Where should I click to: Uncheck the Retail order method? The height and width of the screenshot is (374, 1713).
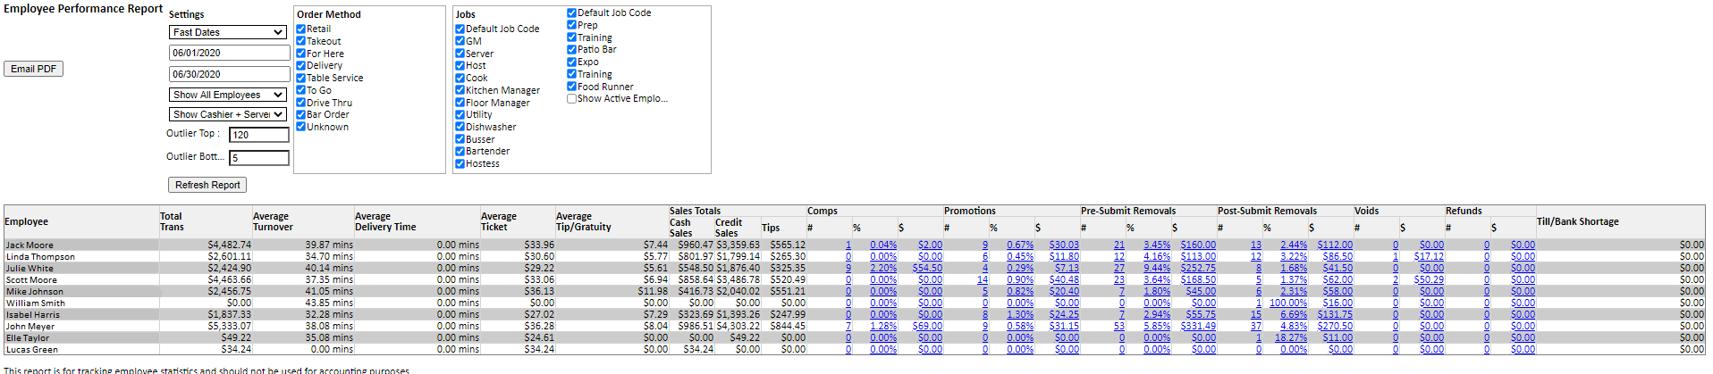pyautogui.click(x=301, y=29)
